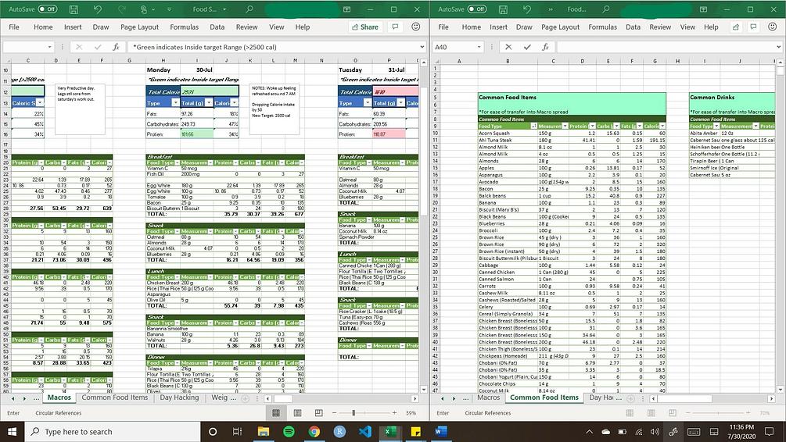Click formula bar Cancel X in right window
This screenshot has width=786, height=442.
508,47
